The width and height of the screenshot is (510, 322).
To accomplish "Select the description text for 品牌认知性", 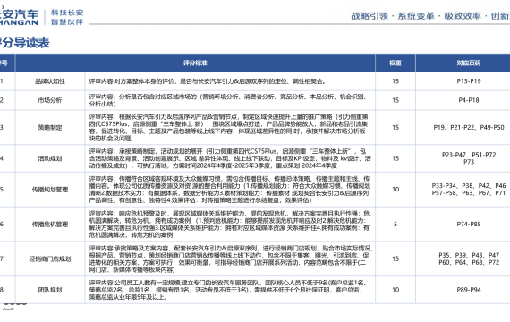I will pos(208,81).
